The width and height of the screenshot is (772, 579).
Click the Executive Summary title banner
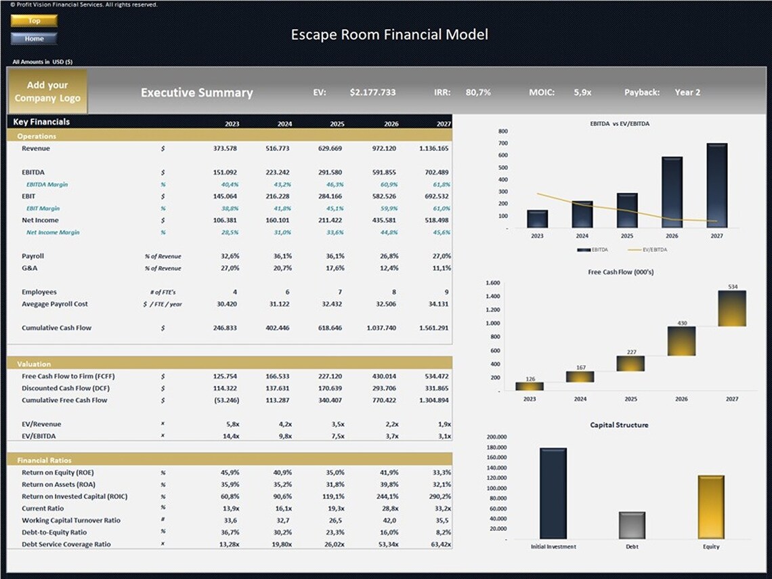[196, 92]
